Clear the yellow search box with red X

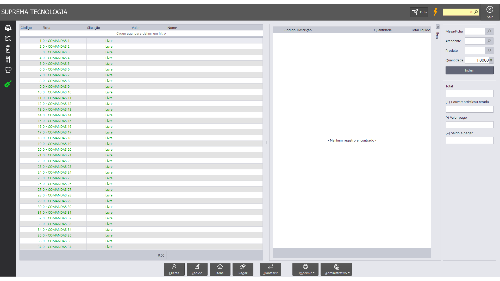pos(471,12)
